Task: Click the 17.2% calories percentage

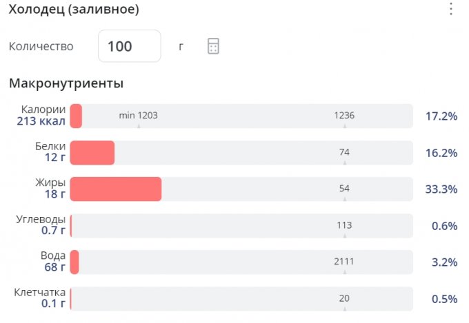Action: (441, 116)
